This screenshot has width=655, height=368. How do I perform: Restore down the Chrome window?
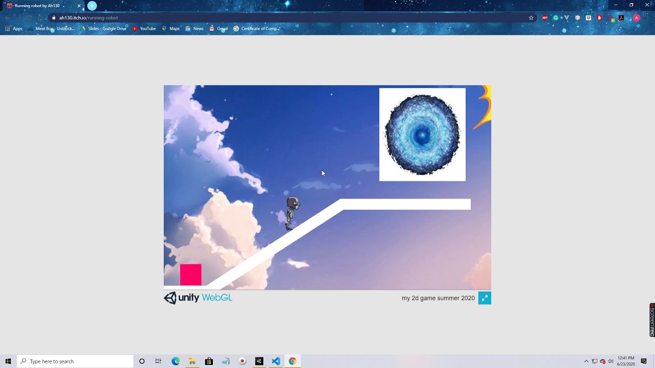point(631,5)
